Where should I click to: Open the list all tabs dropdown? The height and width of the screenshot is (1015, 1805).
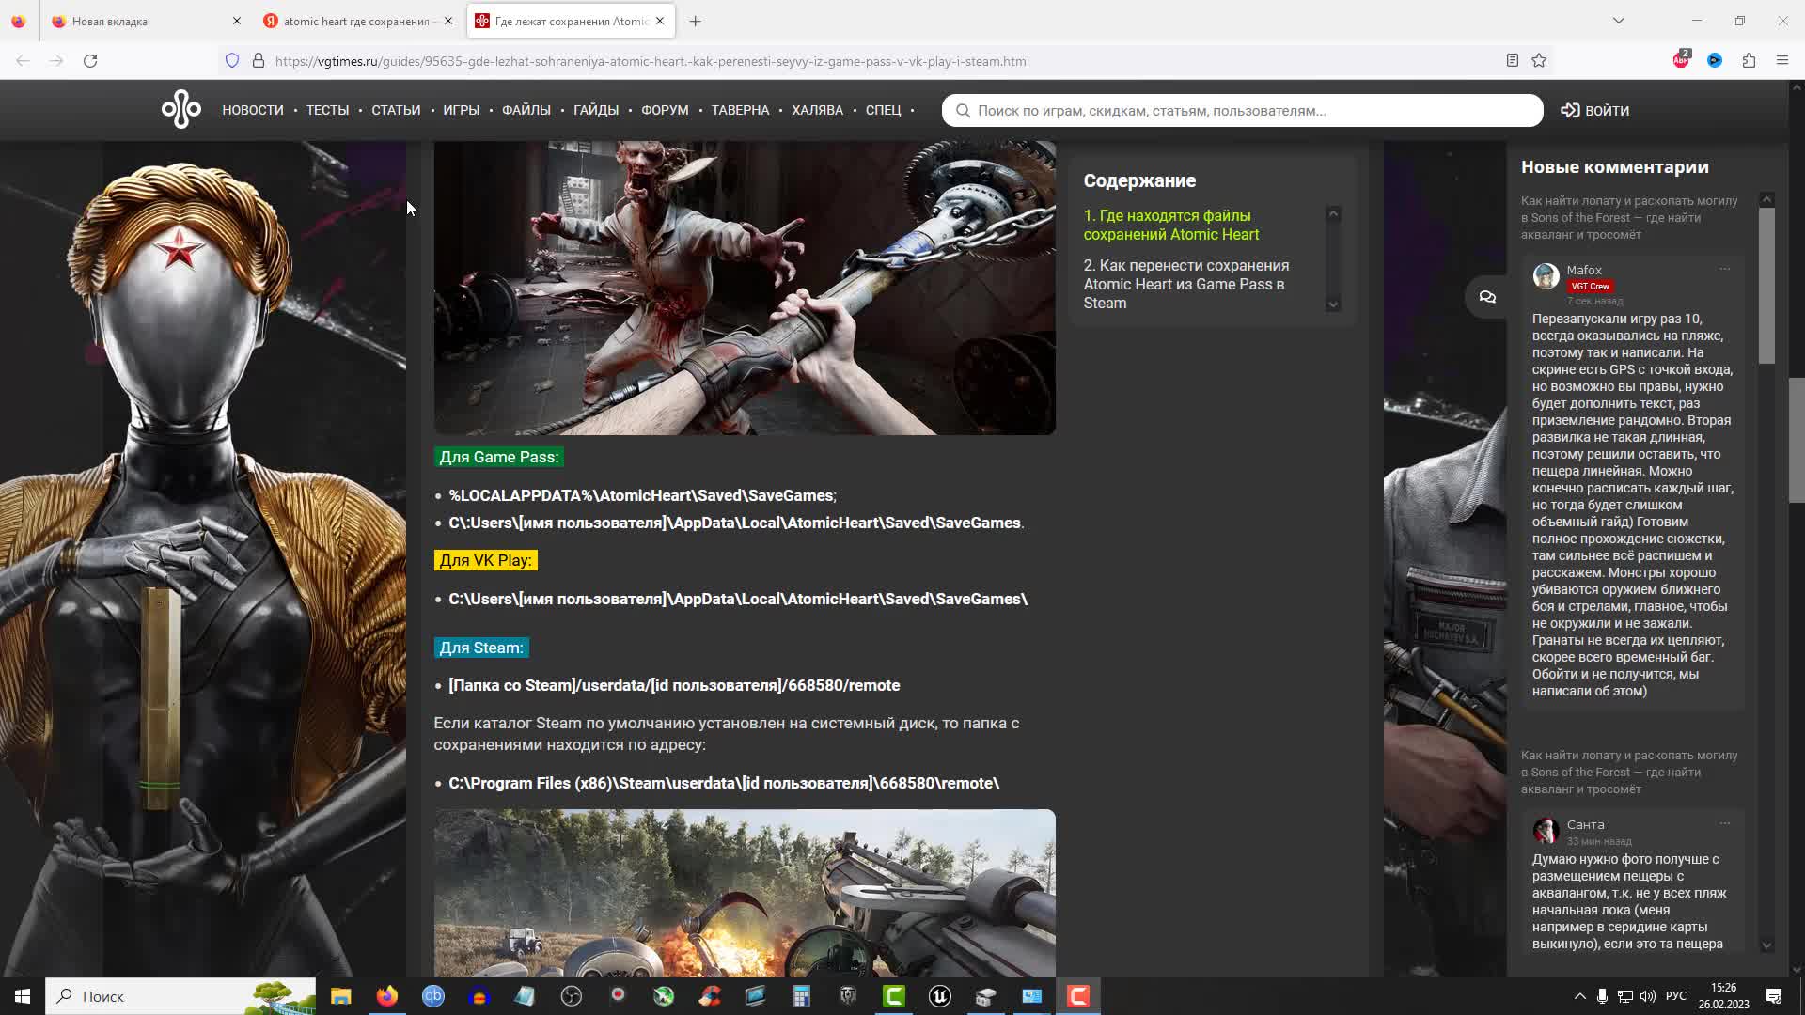(1618, 21)
